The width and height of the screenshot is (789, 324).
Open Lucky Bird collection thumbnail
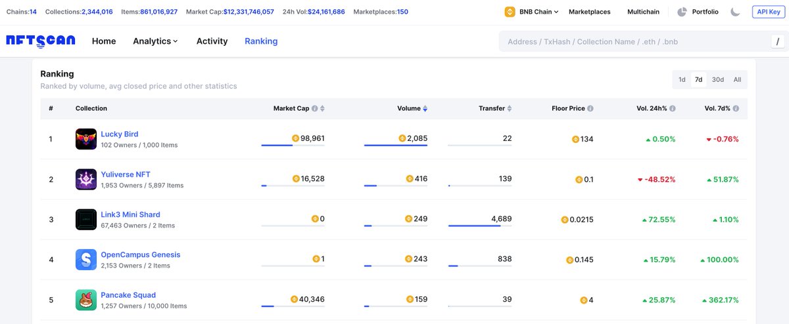coord(86,139)
